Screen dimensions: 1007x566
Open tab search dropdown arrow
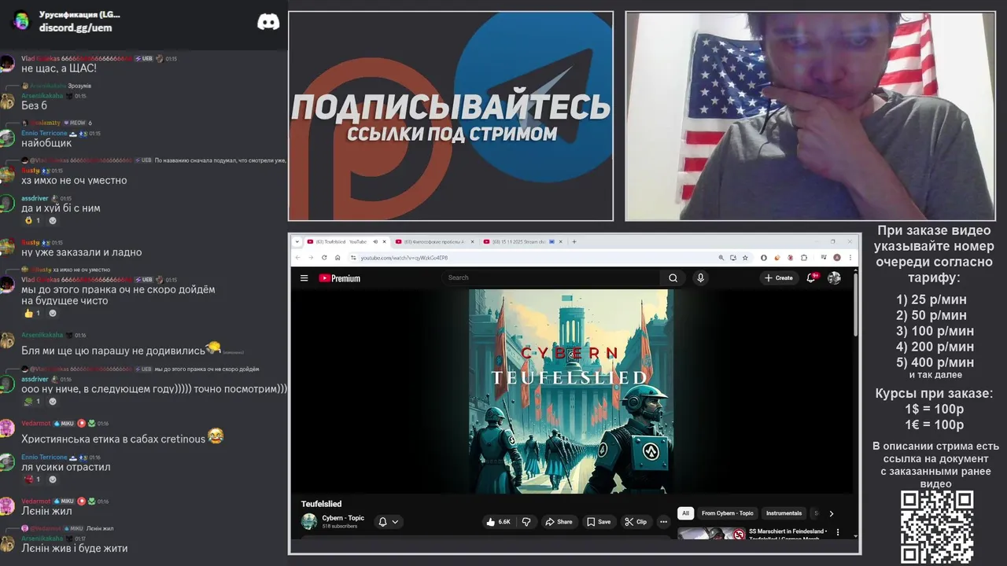tap(297, 241)
